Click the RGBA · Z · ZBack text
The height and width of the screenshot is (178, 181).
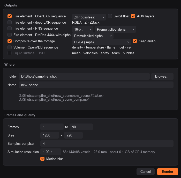point(86,22)
